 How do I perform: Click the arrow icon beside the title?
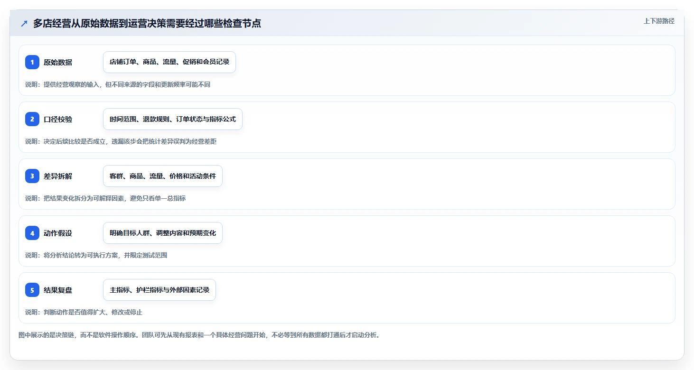pyautogui.click(x=24, y=24)
